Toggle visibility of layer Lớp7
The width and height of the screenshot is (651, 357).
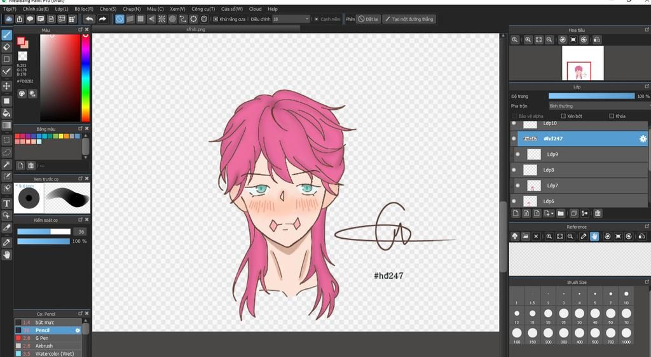tap(517, 185)
